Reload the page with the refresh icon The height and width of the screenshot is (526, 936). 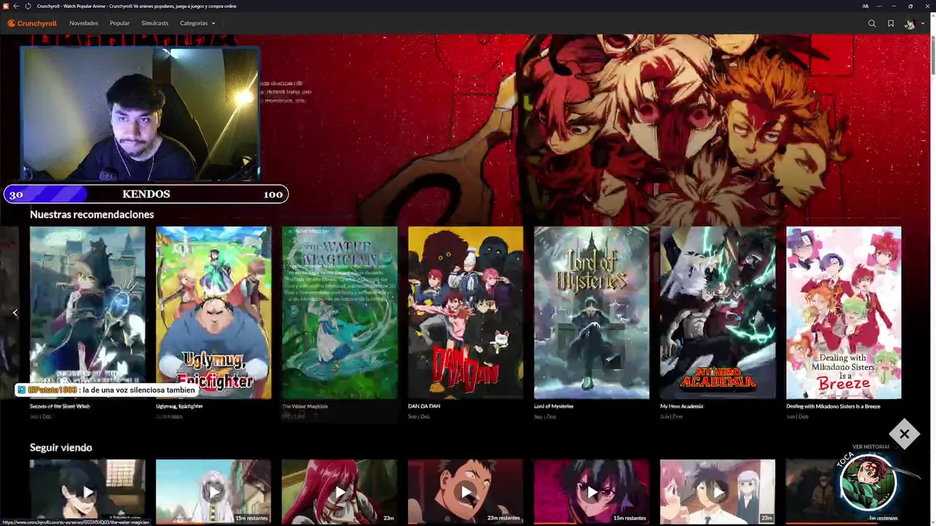coord(28,6)
